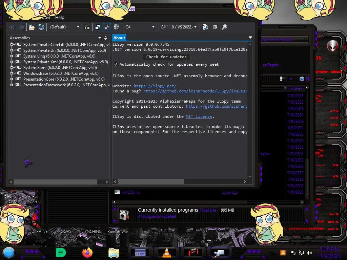Select the About tab
Screen dimensions: 347x260
coord(119,38)
